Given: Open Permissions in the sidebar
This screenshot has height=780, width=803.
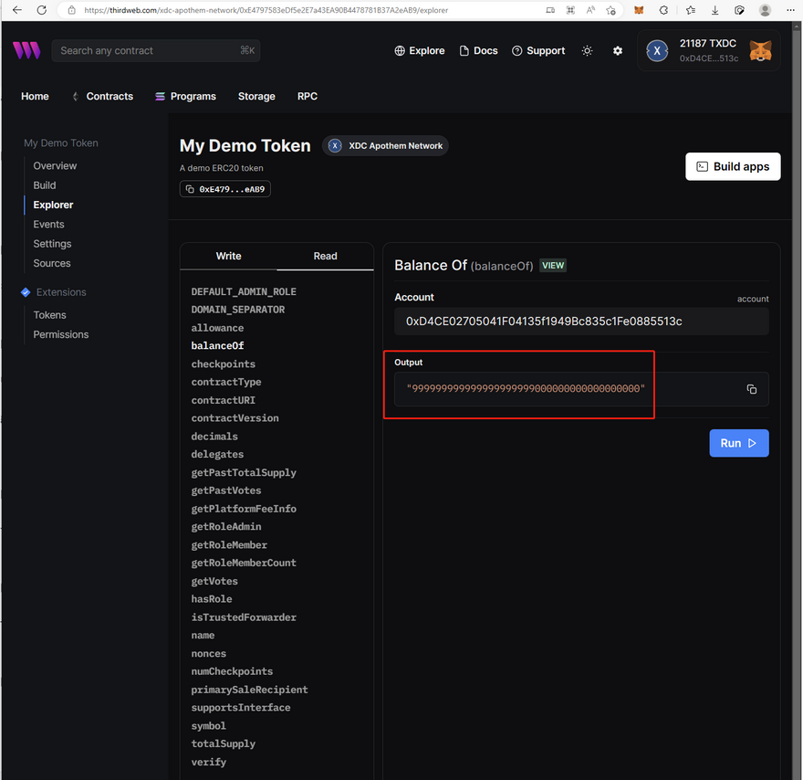Looking at the screenshot, I should [x=61, y=334].
